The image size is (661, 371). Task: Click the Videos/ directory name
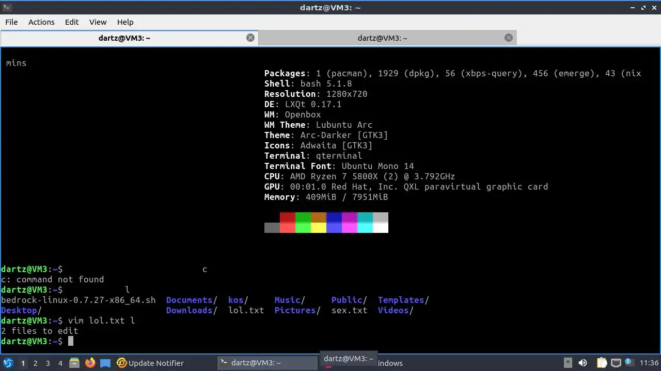pos(396,310)
